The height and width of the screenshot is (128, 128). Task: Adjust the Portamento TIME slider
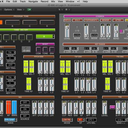point(86,31)
